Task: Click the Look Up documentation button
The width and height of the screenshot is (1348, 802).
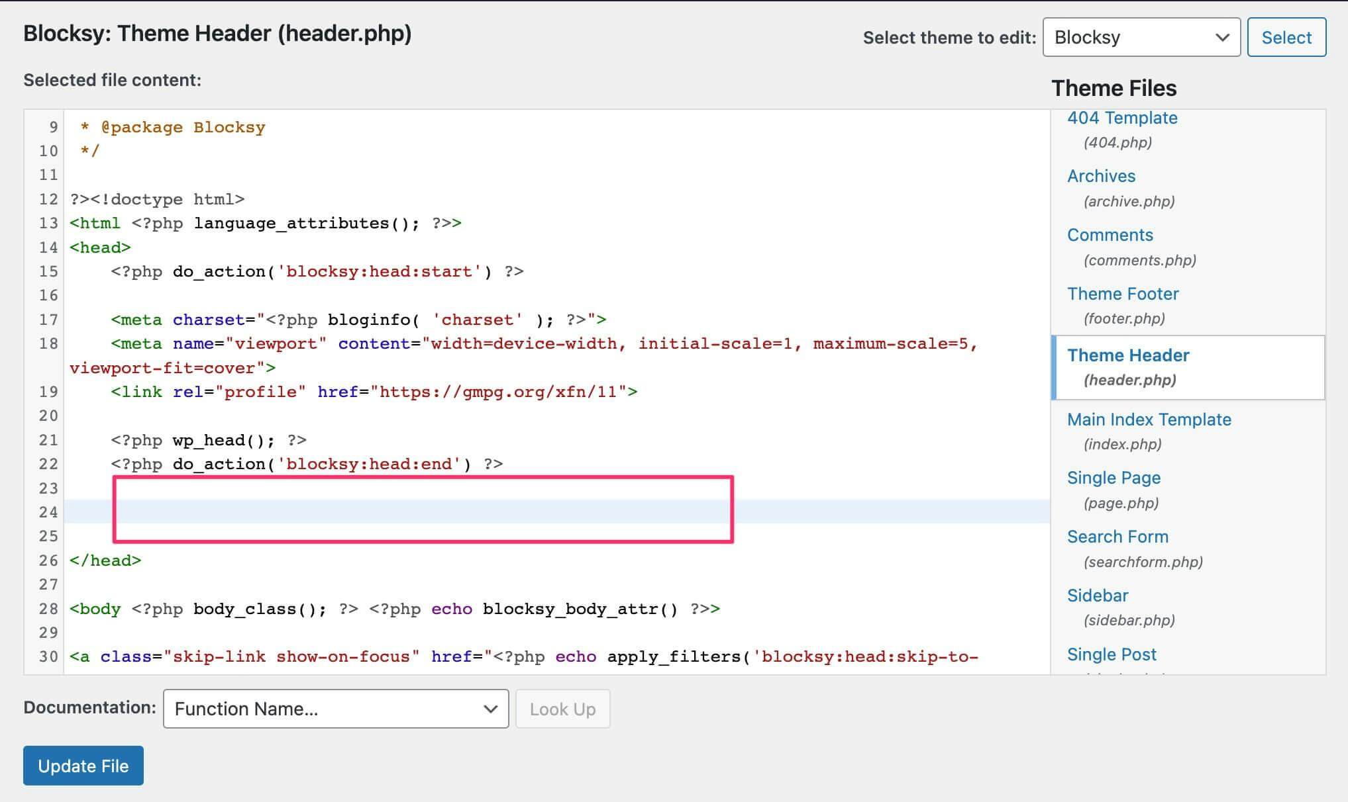Action: tap(562, 709)
